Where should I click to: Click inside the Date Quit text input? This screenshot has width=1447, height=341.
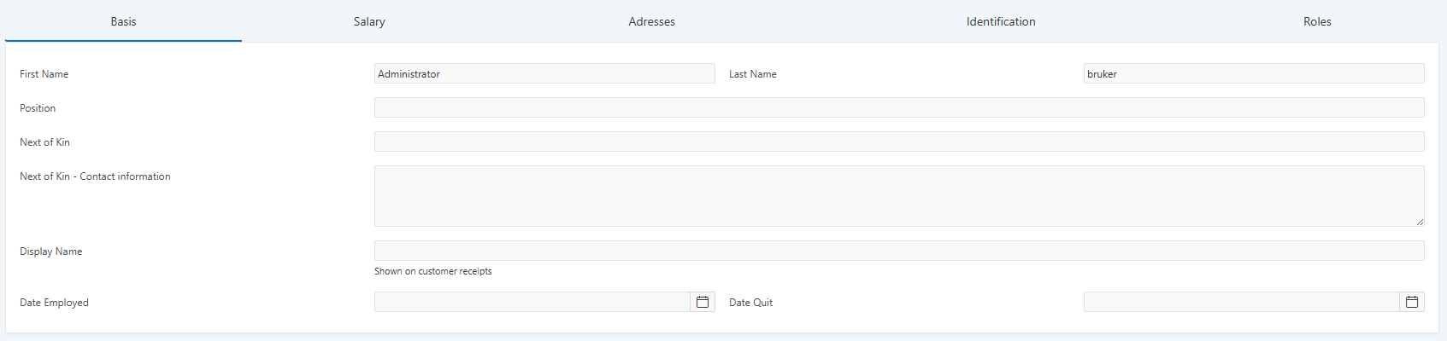point(1241,302)
